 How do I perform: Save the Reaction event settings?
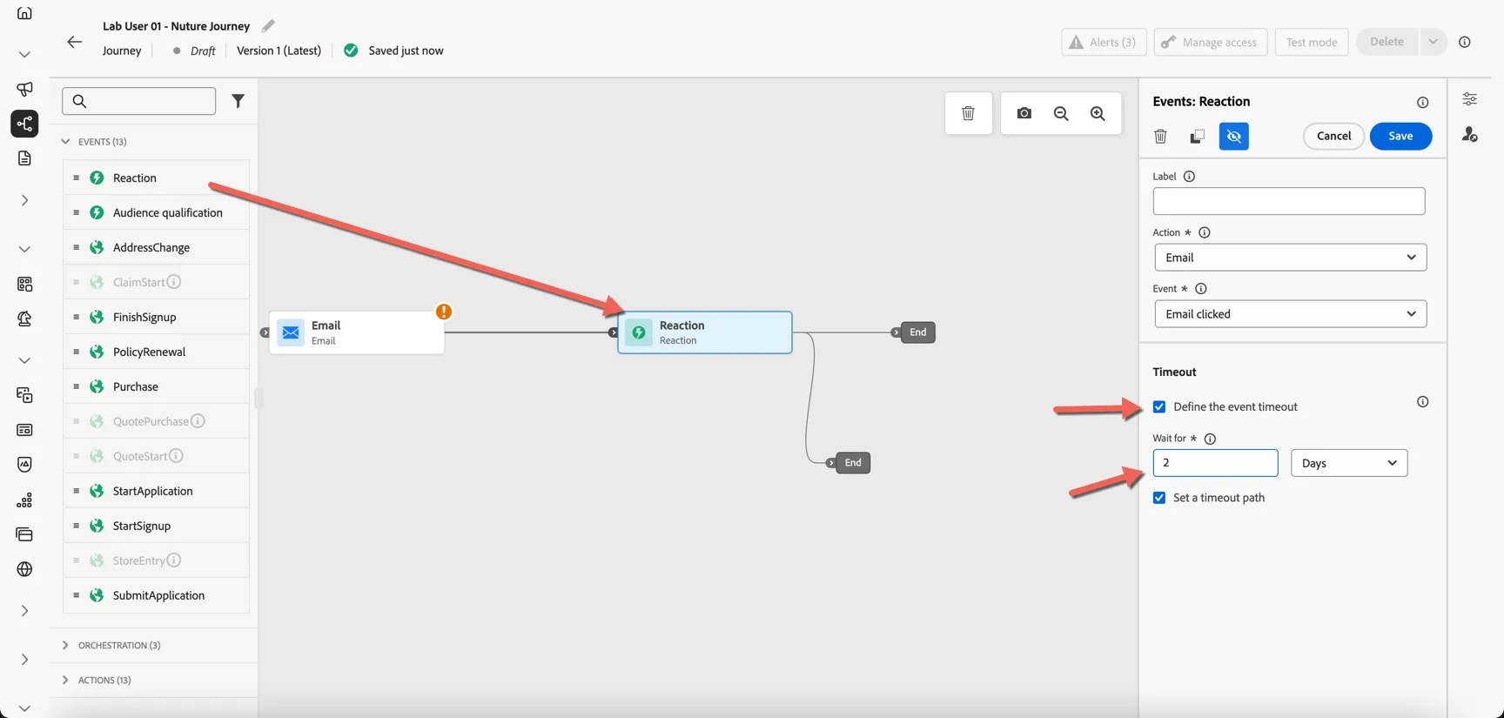pos(1400,136)
